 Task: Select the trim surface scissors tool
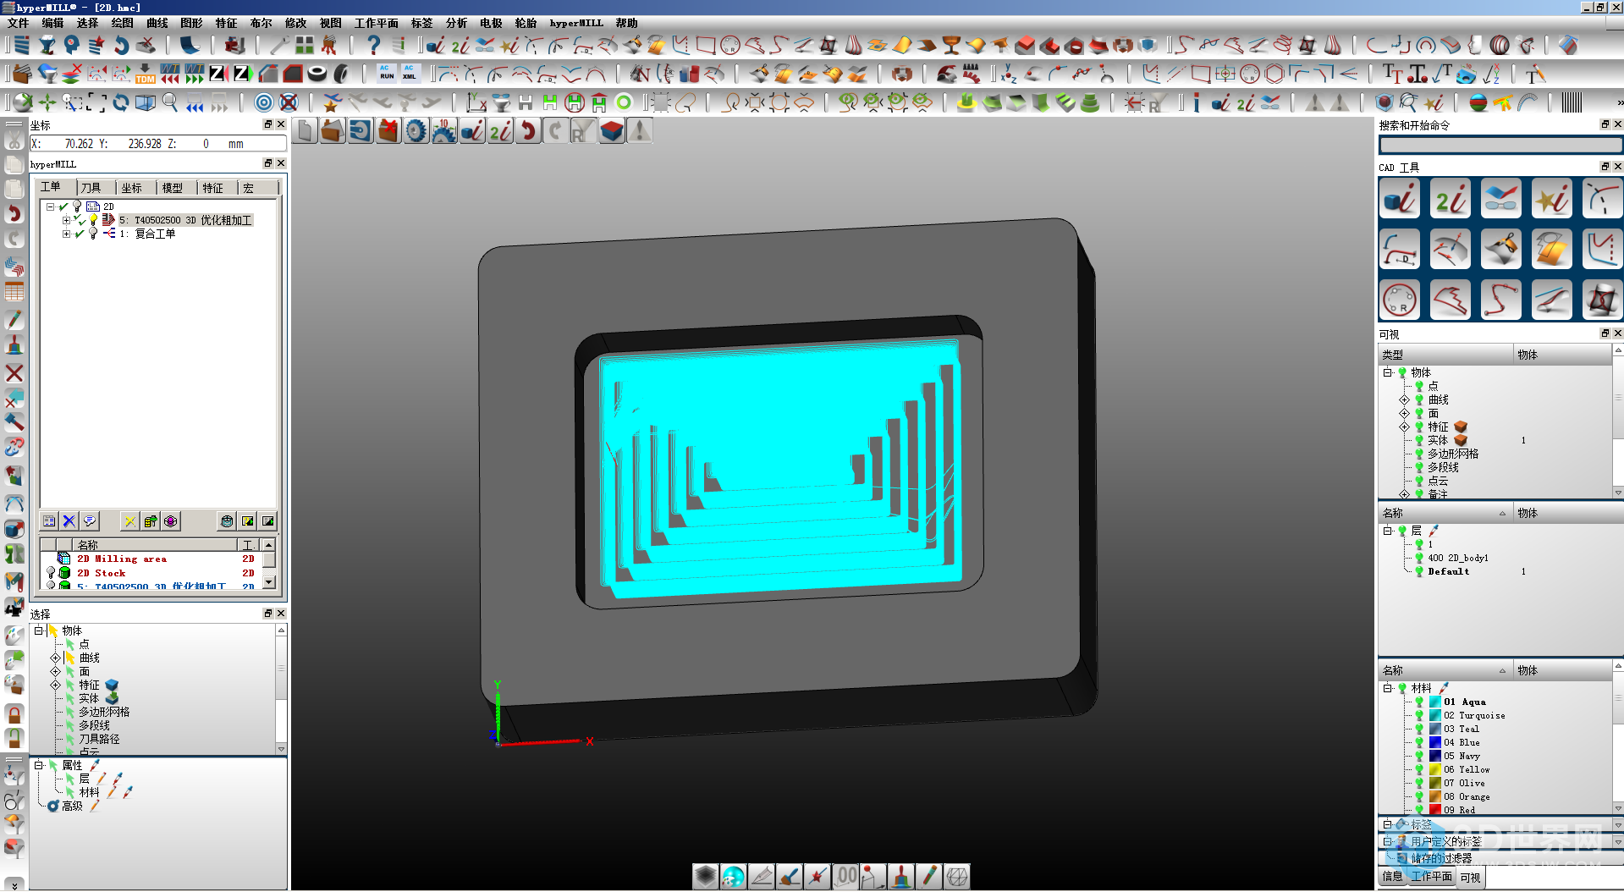pyautogui.click(x=1501, y=250)
